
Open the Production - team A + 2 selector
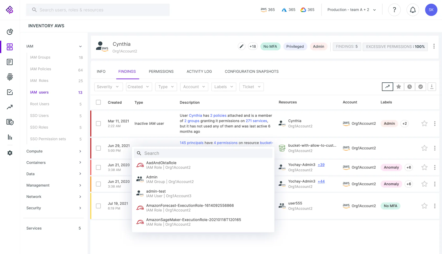pos(351,10)
